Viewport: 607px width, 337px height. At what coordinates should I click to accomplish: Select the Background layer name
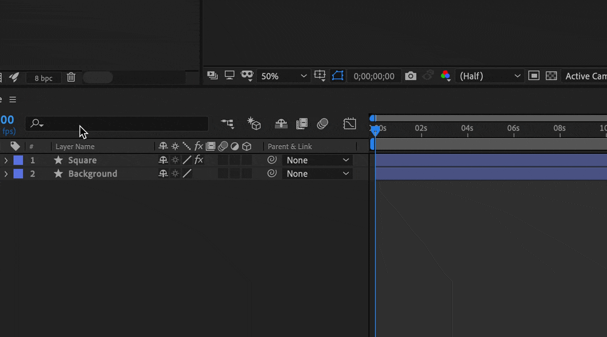point(92,174)
